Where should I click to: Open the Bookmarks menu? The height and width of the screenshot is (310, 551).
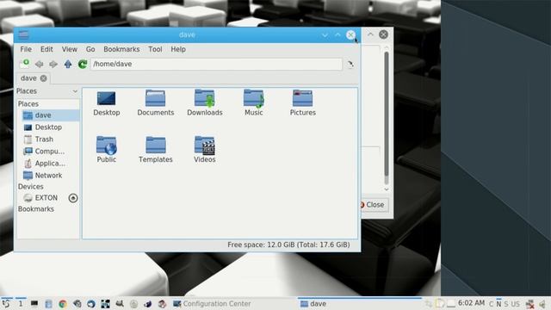click(121, 49)
